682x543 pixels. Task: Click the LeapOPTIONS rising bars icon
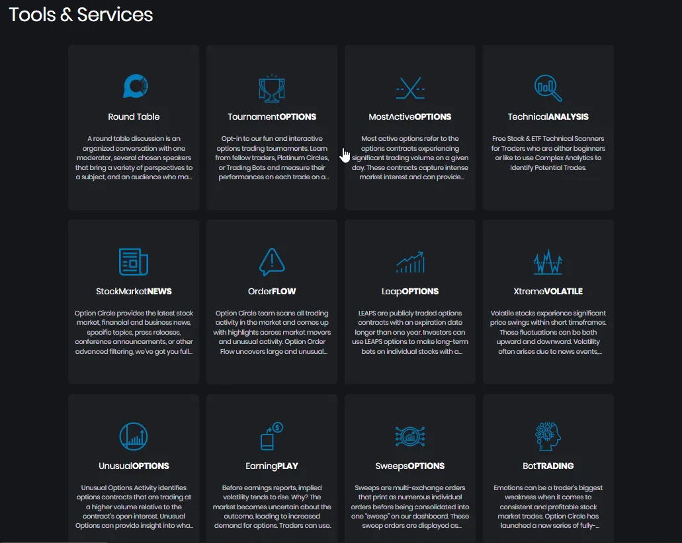(x=410, y=262)
